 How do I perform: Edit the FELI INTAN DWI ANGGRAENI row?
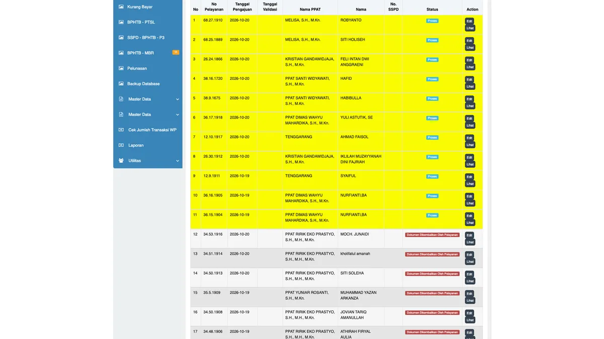tap(470, 60)
